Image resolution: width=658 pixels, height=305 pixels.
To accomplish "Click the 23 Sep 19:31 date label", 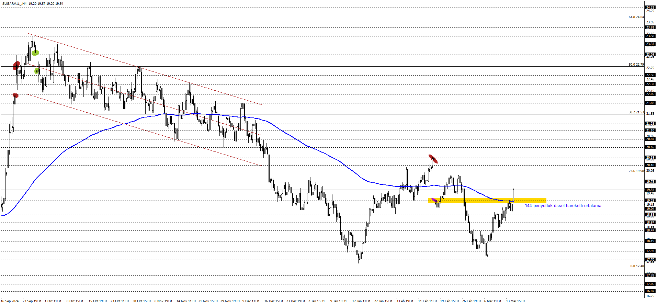I will click(x=32, y=301).
